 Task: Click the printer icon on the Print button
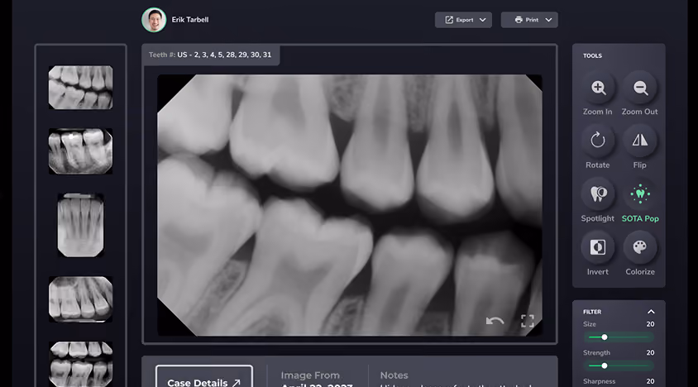click(x=519, y=20)
